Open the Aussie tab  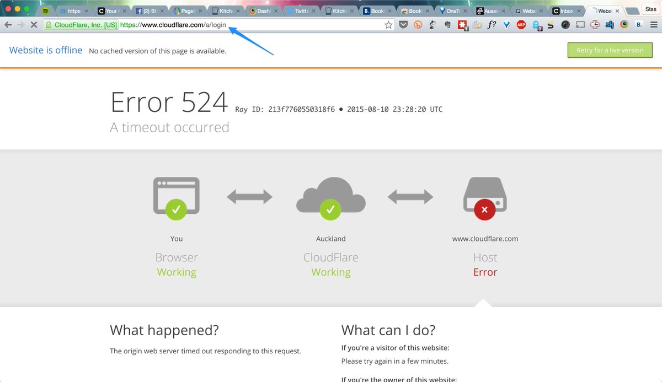(491, 10)
